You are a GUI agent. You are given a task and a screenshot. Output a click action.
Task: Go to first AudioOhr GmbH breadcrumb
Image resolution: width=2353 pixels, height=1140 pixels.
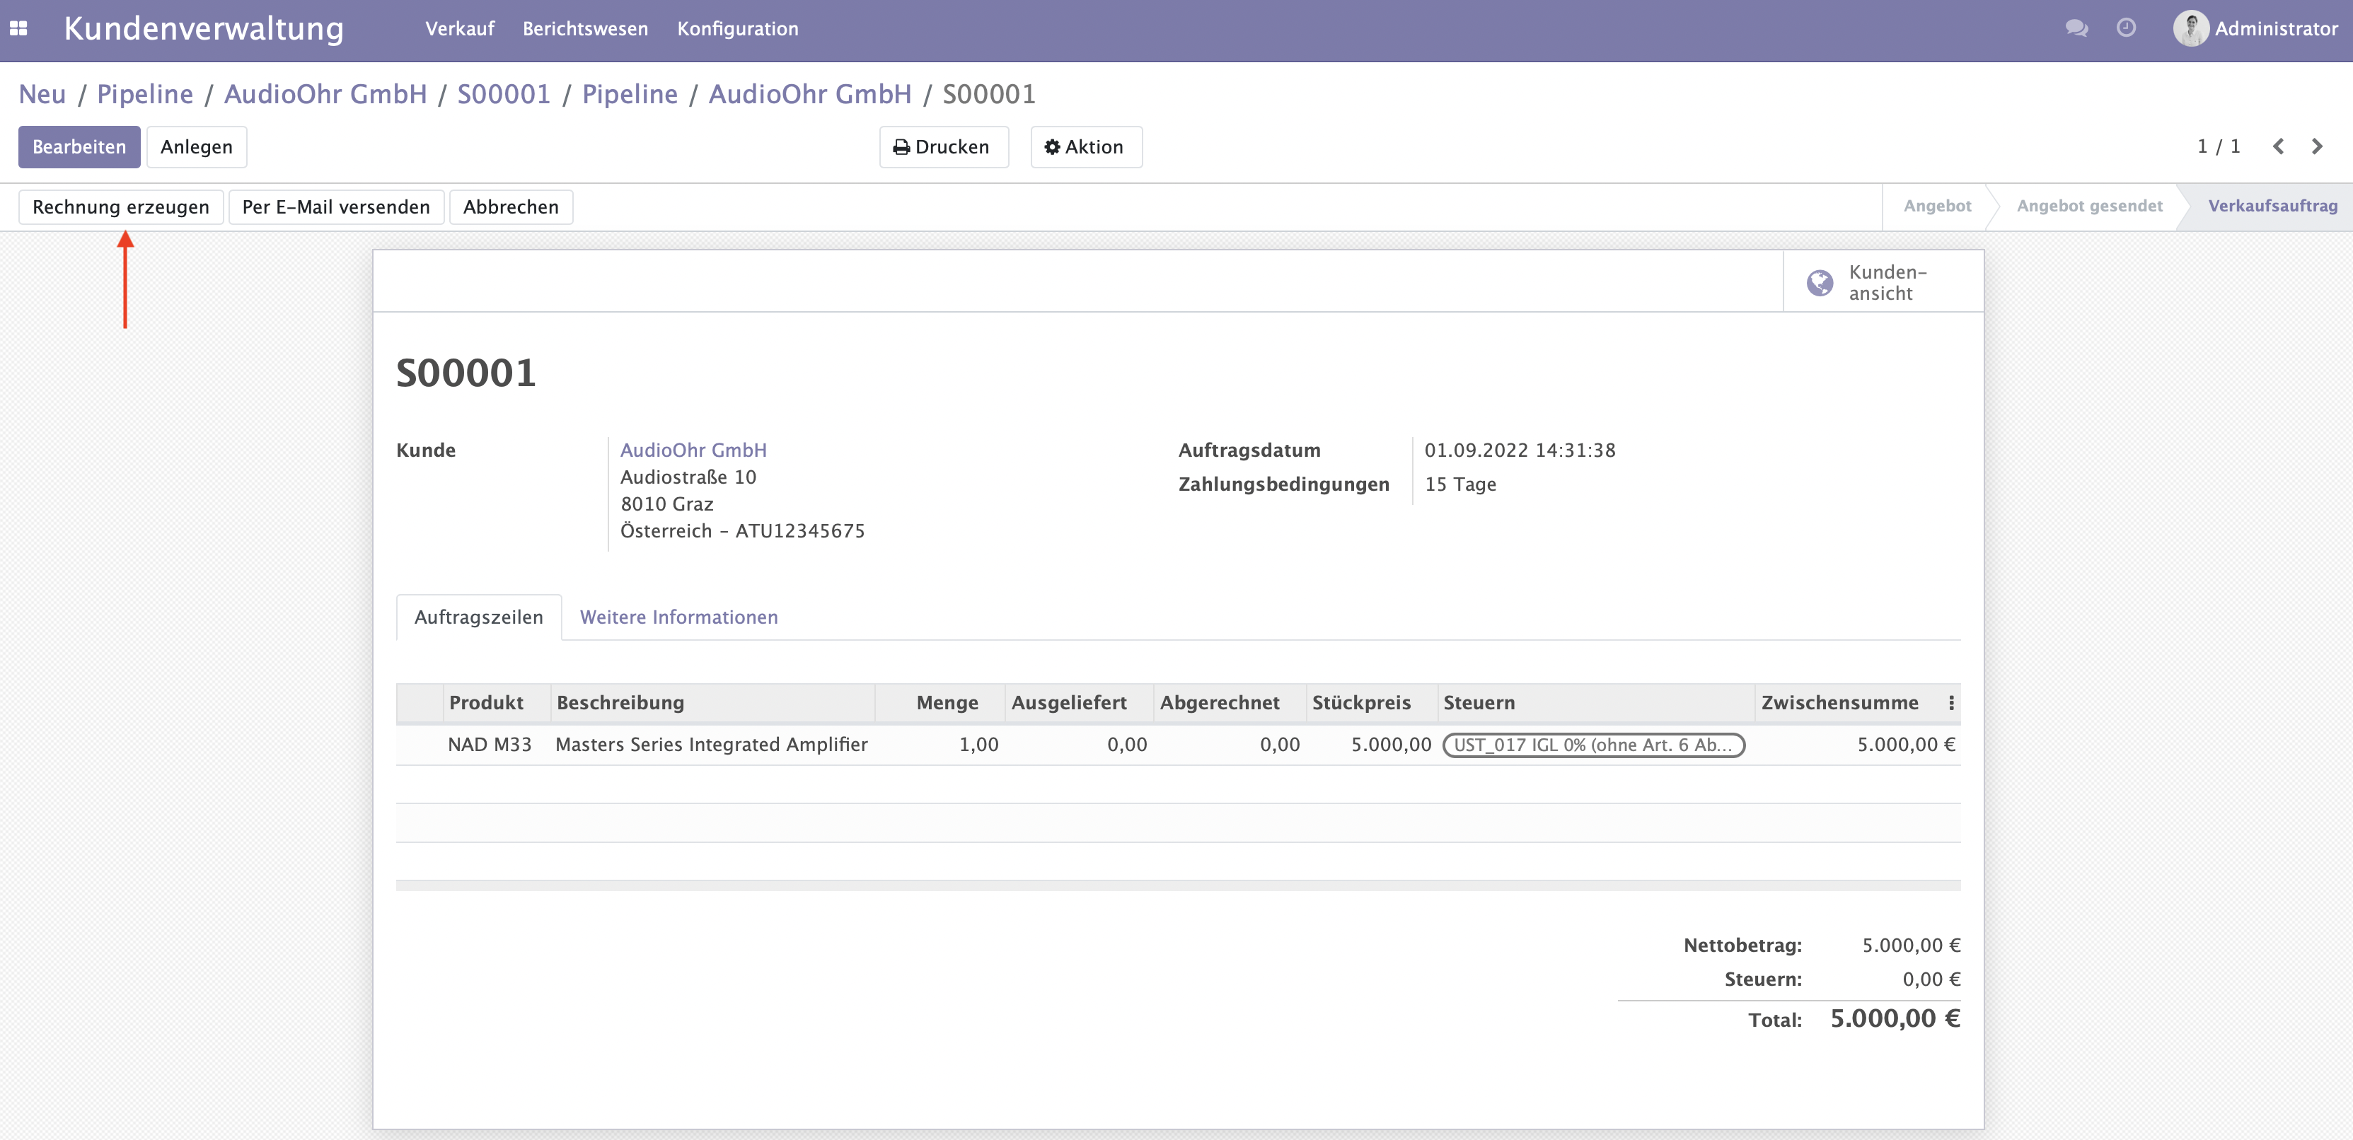(325, 94)
